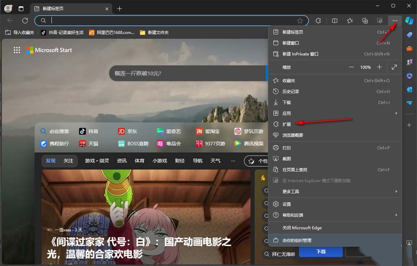This screenshot has width=417, height=266.
Task: Switch to the 关注 feed tab
Action: 68,161
